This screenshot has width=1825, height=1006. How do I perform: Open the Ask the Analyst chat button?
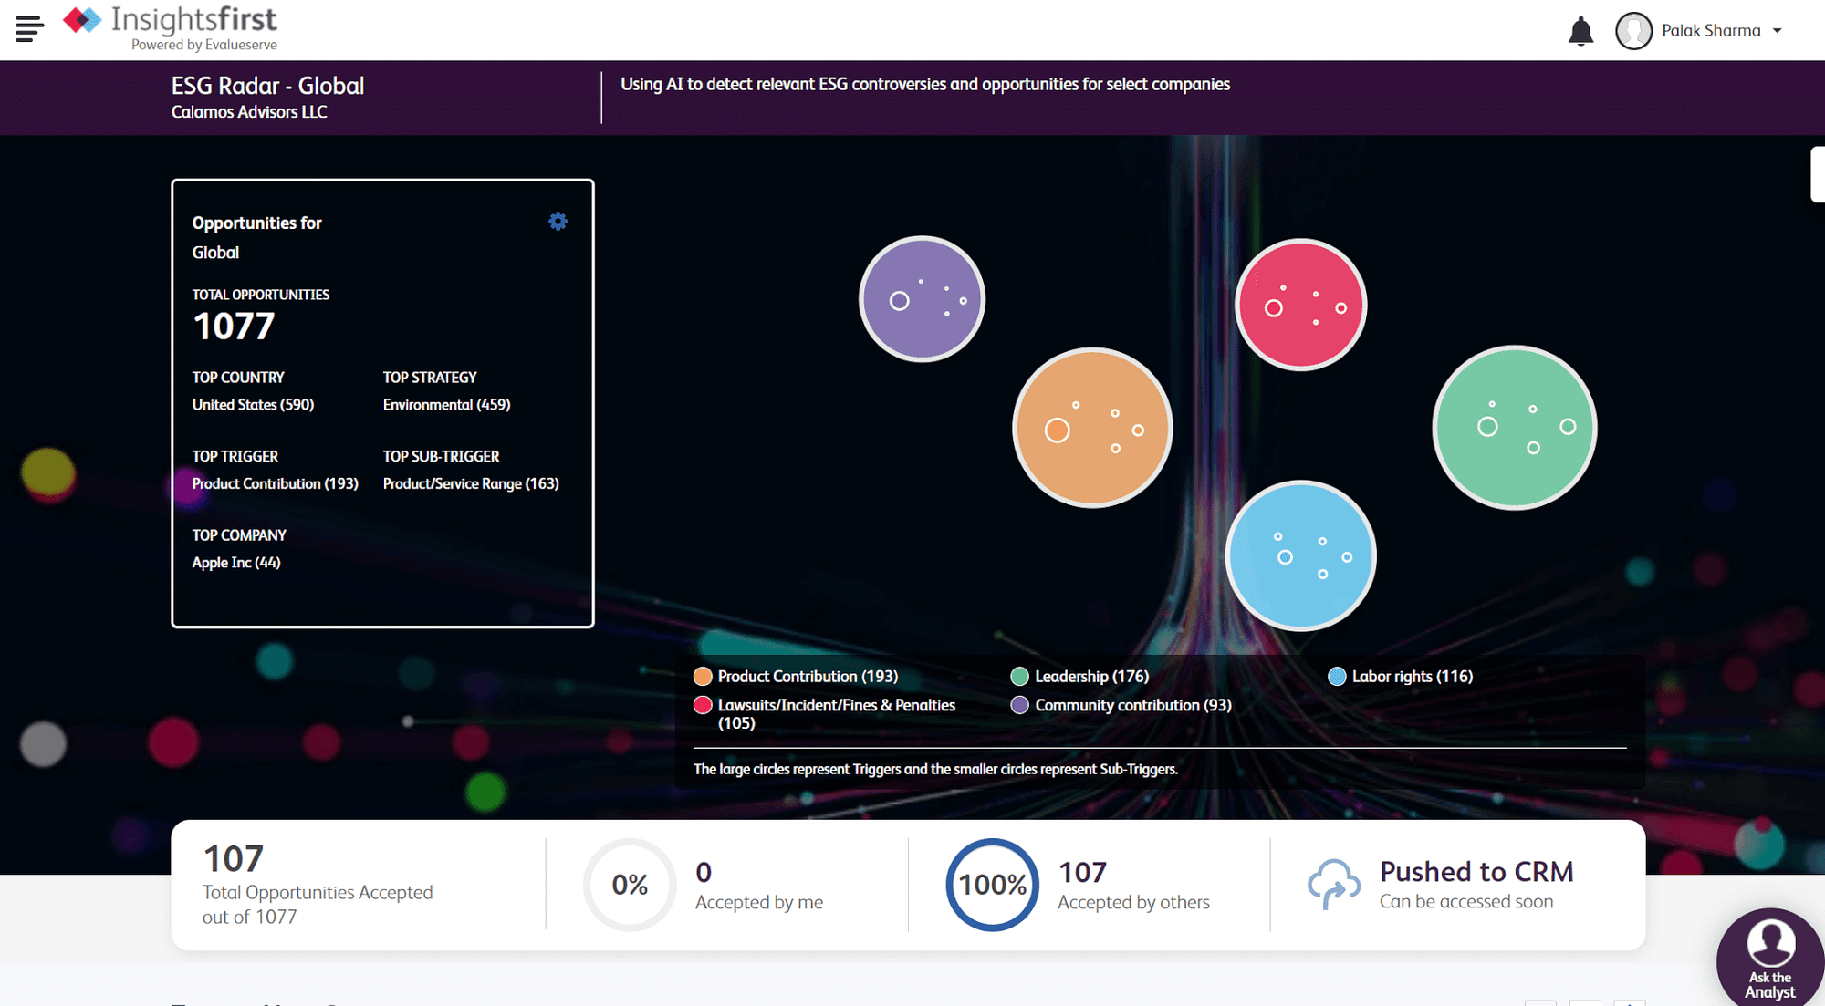(x=1770, y=958)
